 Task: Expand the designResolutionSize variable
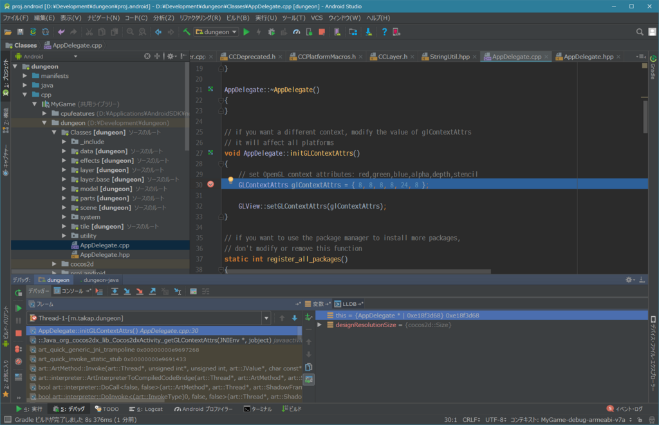[x=320, y=325]
